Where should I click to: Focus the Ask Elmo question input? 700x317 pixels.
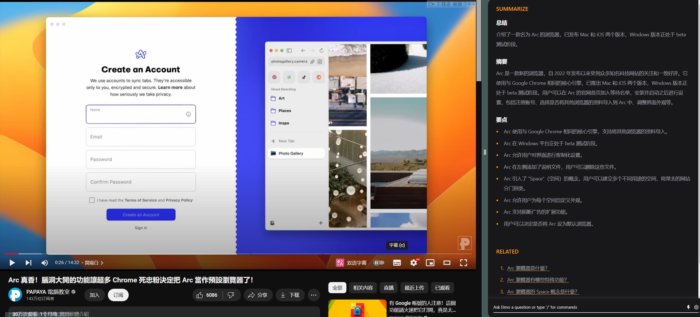pos(587,308)
